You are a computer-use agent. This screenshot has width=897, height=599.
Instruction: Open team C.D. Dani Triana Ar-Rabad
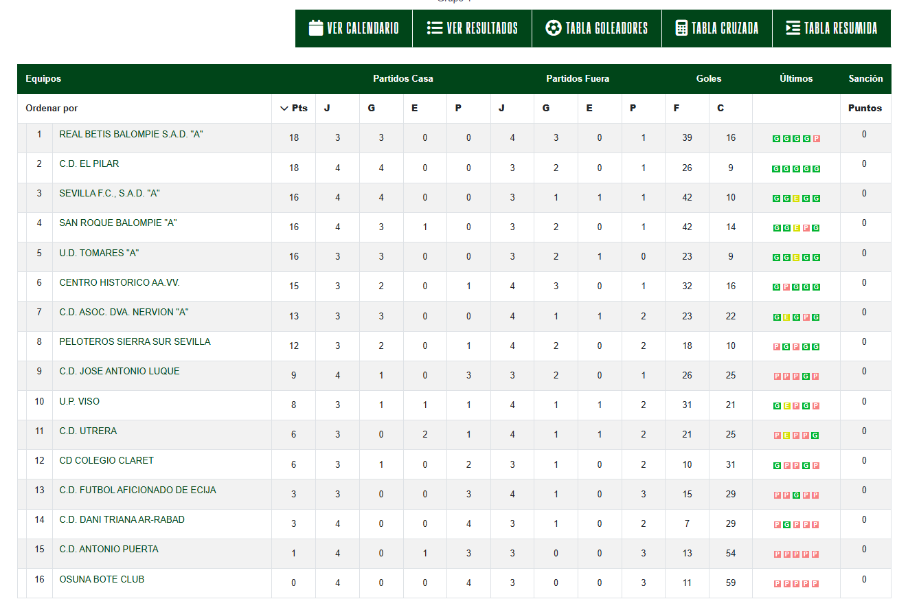click(x=122, y=520)
